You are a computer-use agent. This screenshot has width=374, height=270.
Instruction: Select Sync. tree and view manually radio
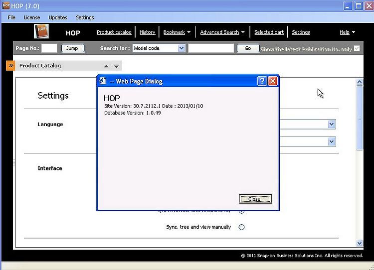click(241, 227)
